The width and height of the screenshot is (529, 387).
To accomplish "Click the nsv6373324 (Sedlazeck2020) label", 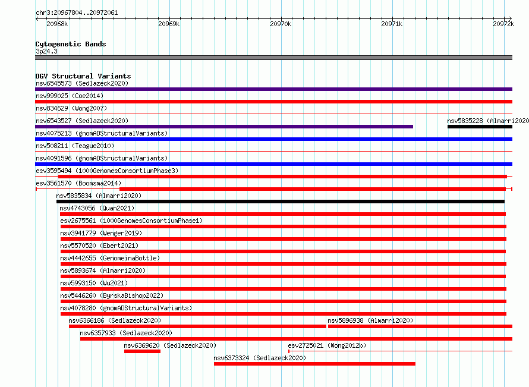I will click(260, 358).
